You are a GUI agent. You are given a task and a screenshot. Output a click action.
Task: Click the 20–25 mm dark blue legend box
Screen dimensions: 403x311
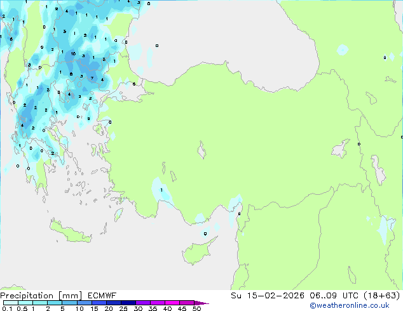pyautogui.click(x=114, y=303)
